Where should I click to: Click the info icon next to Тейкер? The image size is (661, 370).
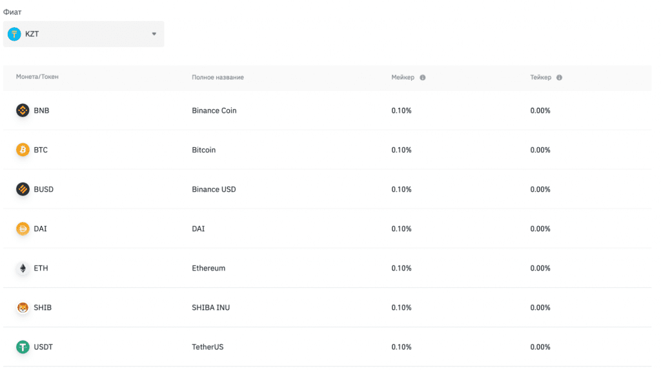[559, 77]
